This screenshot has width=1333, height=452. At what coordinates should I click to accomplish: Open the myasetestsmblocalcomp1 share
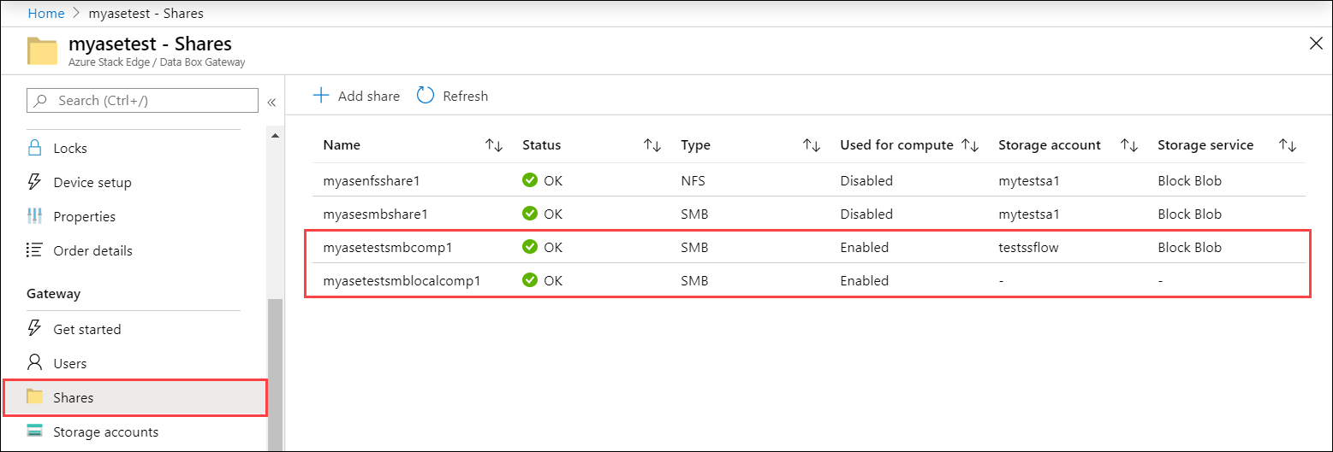pos(403,280)
